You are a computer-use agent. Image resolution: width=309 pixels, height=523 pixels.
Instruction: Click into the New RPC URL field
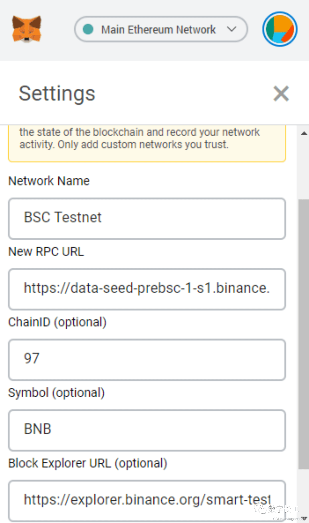click(147, 289)
